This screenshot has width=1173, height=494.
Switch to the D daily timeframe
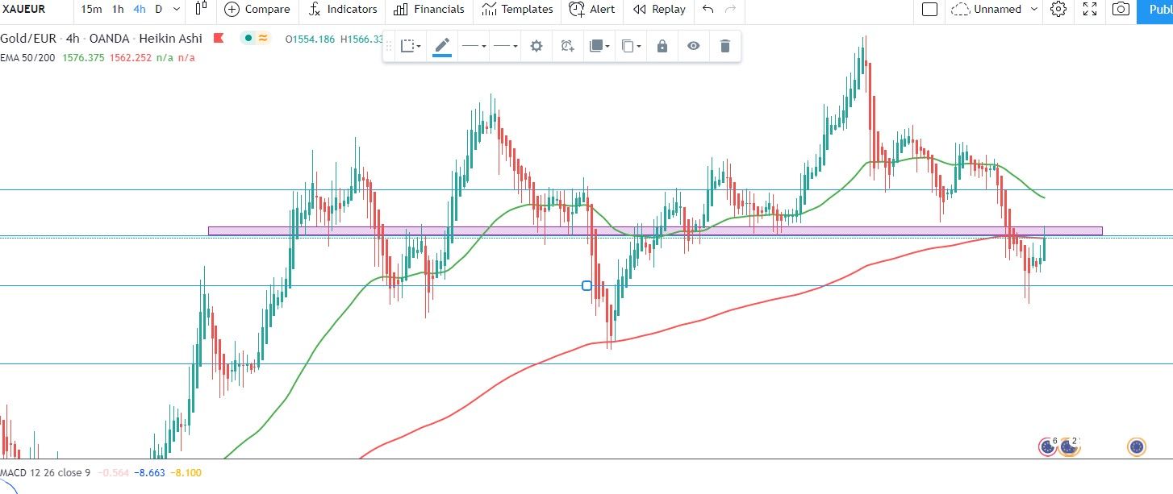point(159,10)
